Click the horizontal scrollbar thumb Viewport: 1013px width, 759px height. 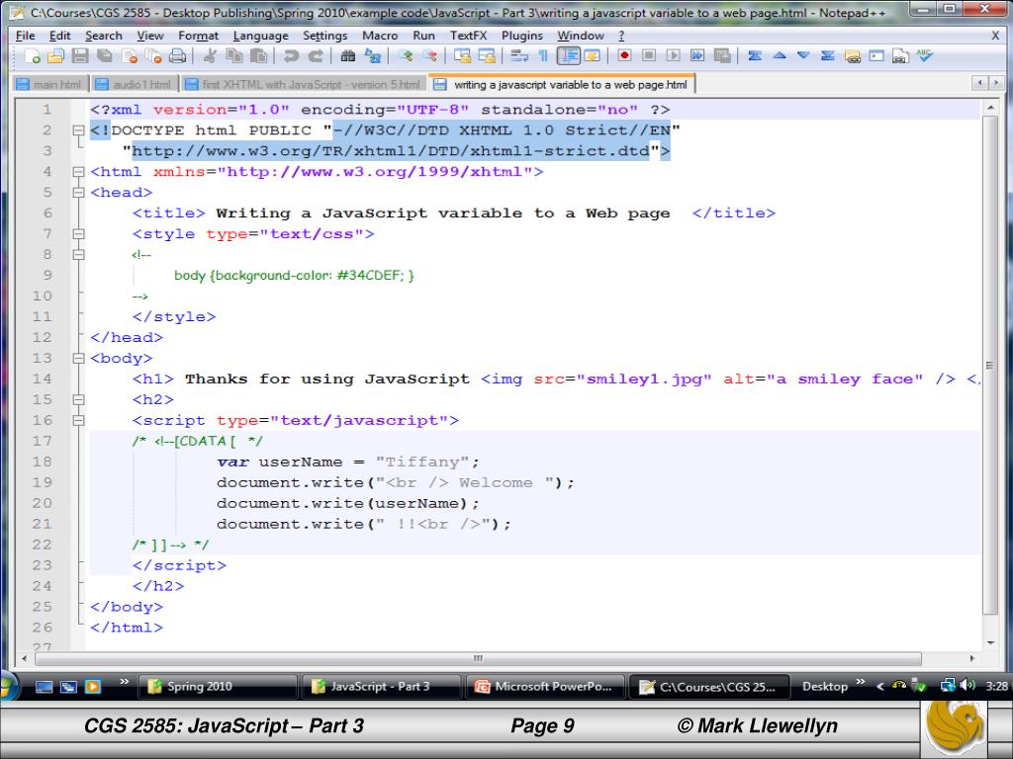pyautogui.click(x=478, y=658)
